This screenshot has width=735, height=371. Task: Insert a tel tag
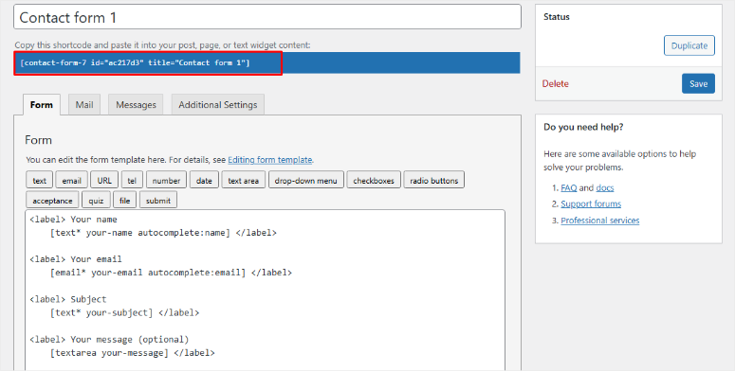[x=132, y=181]
